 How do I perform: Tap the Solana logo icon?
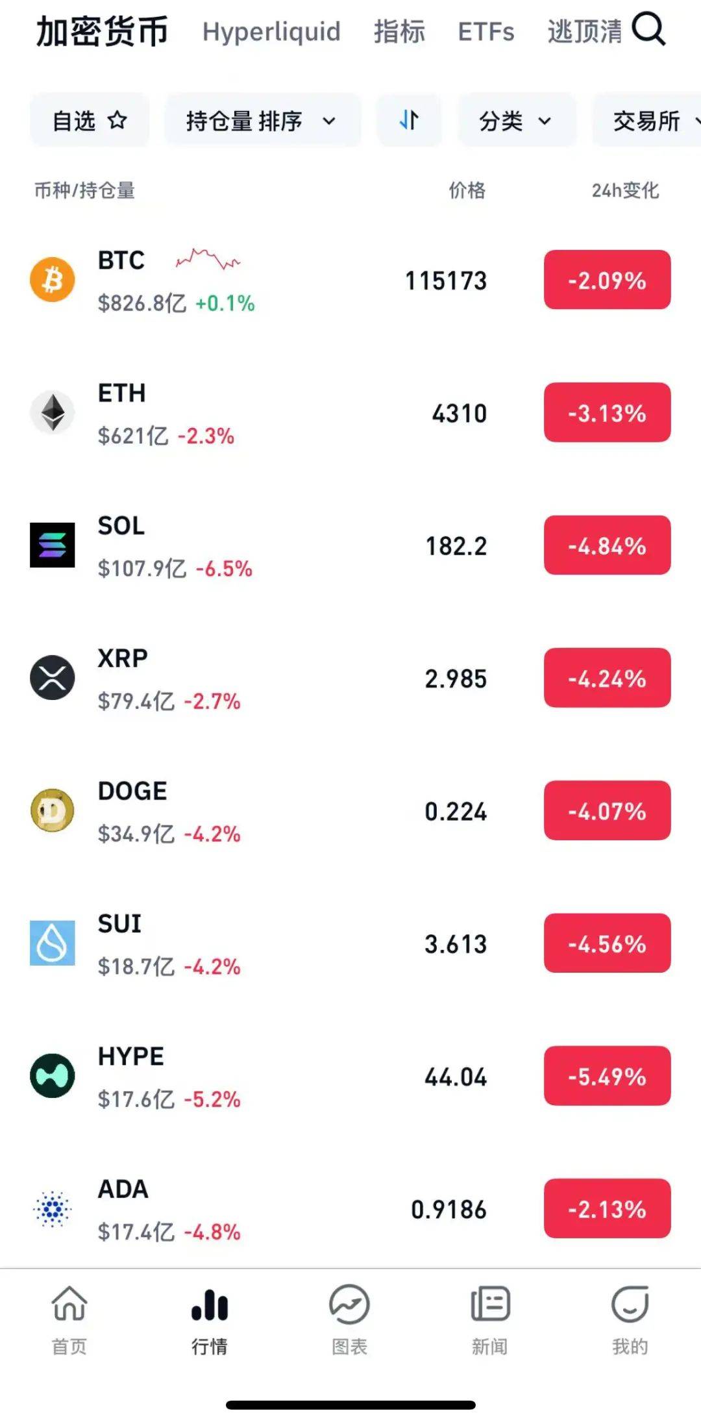pyautogui.click(x=53, y=545)
